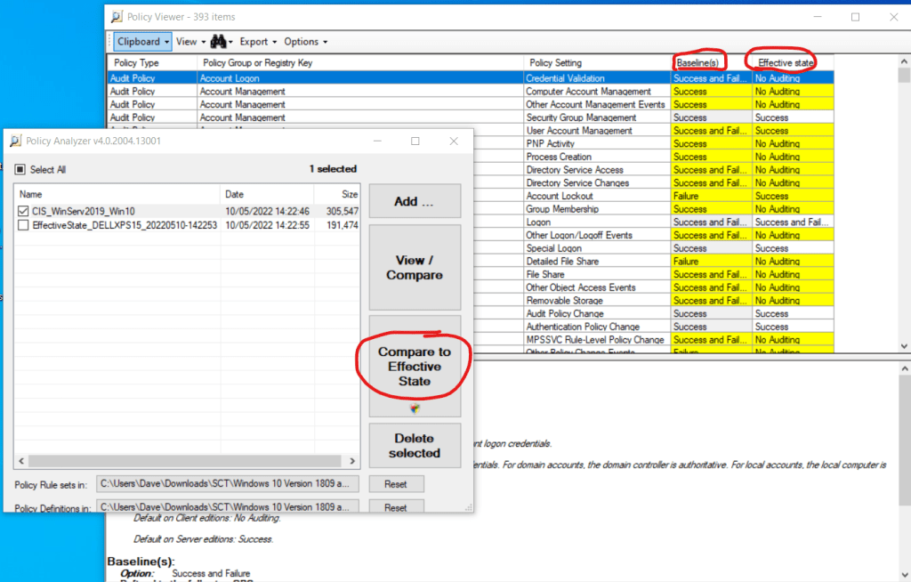Click the Policy Analyzer window title icon
The image size is (911, 582).
tap(15, 141)
